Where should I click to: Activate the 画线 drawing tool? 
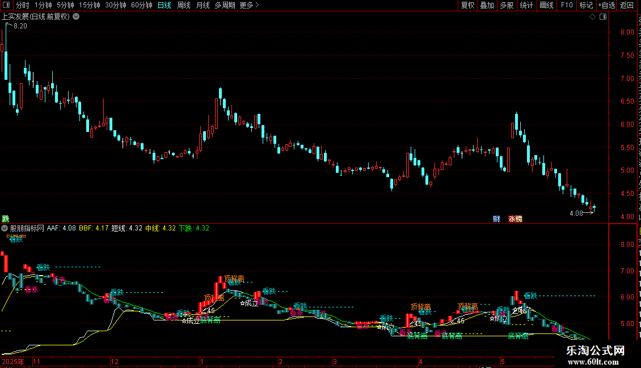(x=547, y=5)
